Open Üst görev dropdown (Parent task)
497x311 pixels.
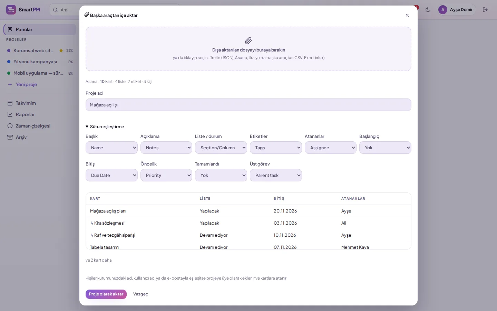[276, 175]
